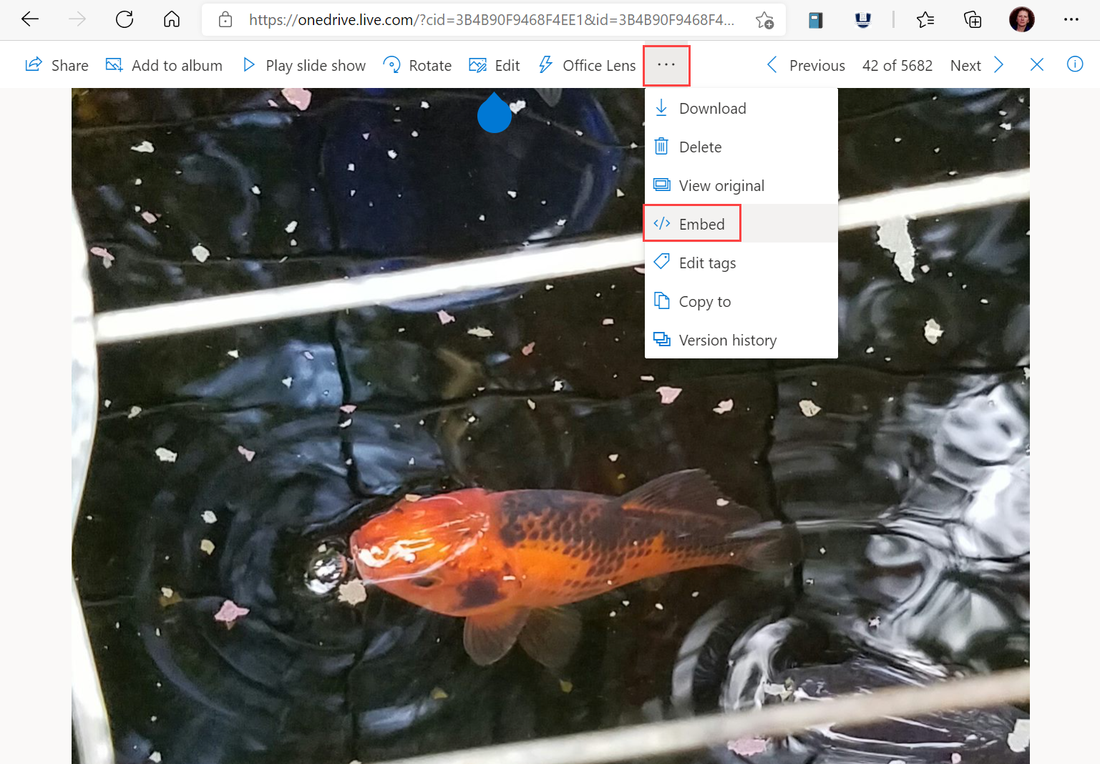Click the three-dot more options button in the photo toolbar

(x=666, y=65)
